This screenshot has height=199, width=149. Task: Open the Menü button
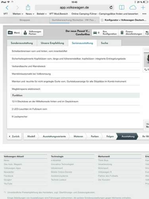tap(14, 33)
